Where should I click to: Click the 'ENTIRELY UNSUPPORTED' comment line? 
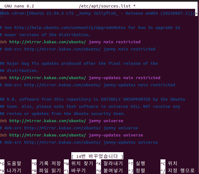92,99
